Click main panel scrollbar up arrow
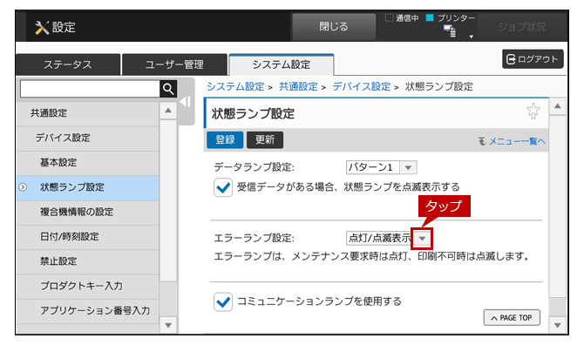This screenshot has height=345, width=584. click(x=558, y=106)
